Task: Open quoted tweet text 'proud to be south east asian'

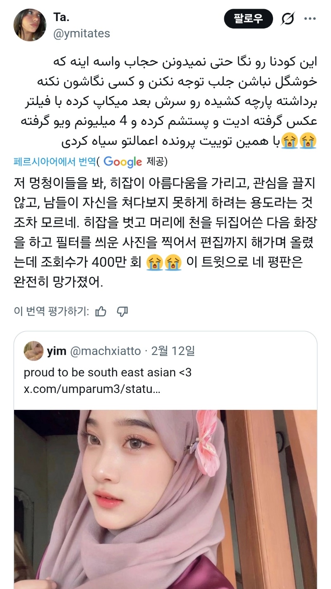Action: click(x=108, y=372)
